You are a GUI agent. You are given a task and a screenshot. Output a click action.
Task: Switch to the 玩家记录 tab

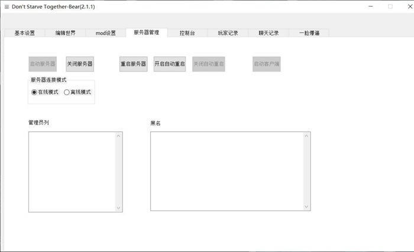coord(228,33)
